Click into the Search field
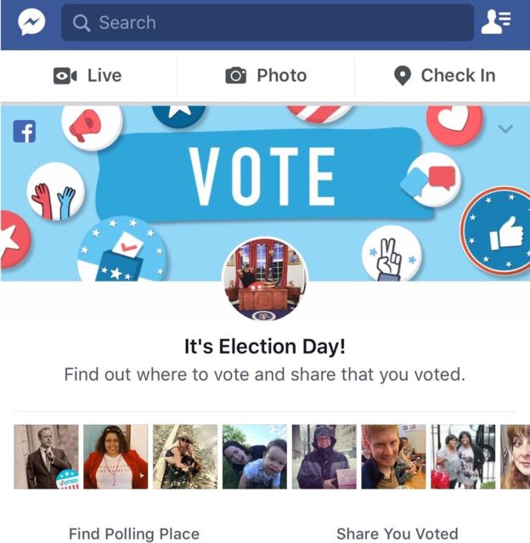Viewport: 530px width, 543px height. click(x=268, y=22)
